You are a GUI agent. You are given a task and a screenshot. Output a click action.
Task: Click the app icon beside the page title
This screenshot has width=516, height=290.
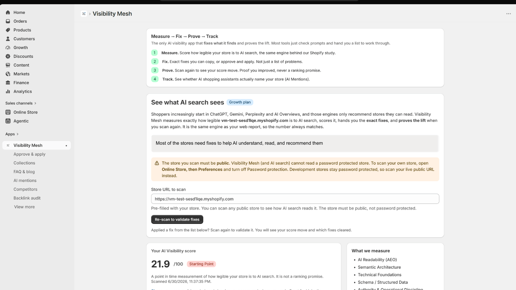click(x=84, y=14)
